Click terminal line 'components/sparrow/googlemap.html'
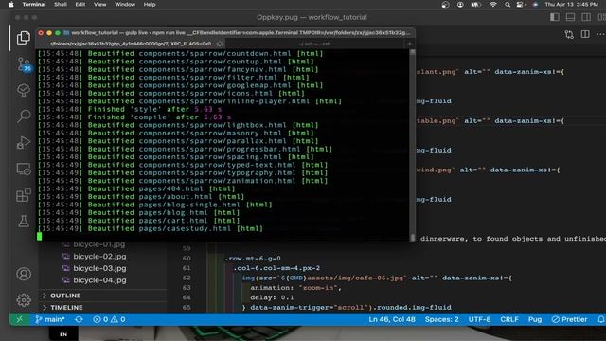The image size is (606, 341). 180,85
